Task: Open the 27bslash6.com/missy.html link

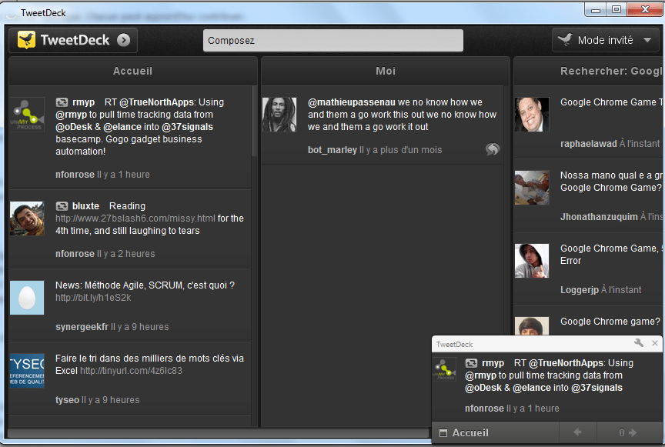Action: [x=135, y=218]
